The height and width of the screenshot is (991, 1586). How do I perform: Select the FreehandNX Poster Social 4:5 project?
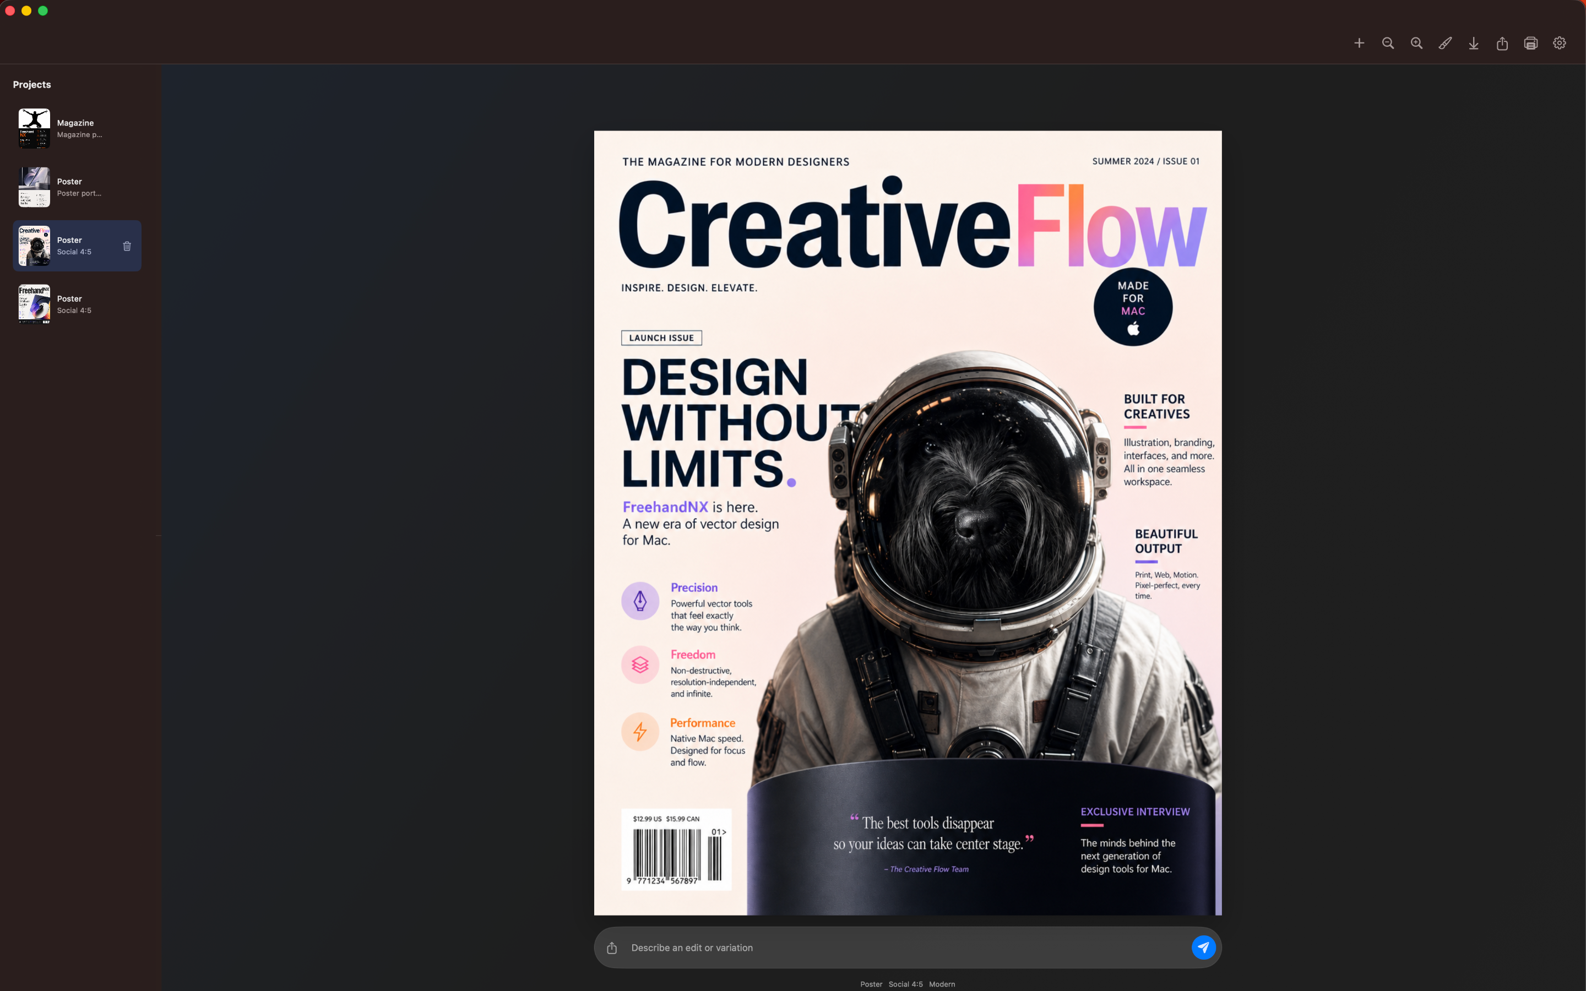77,304
